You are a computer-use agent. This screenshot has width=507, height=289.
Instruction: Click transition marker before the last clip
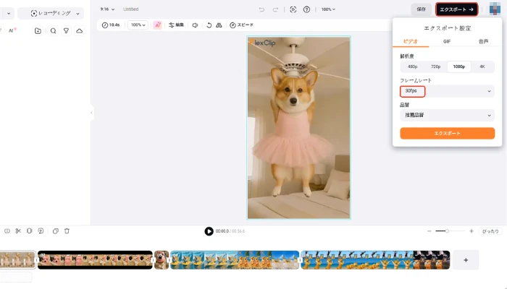(x=300, y=260)
